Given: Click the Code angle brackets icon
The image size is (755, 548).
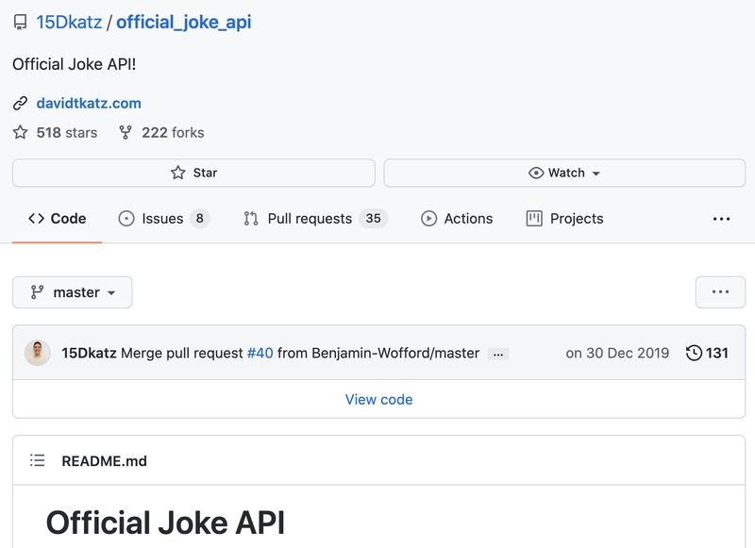Looking at the screenshot, I should pos(36,219).
